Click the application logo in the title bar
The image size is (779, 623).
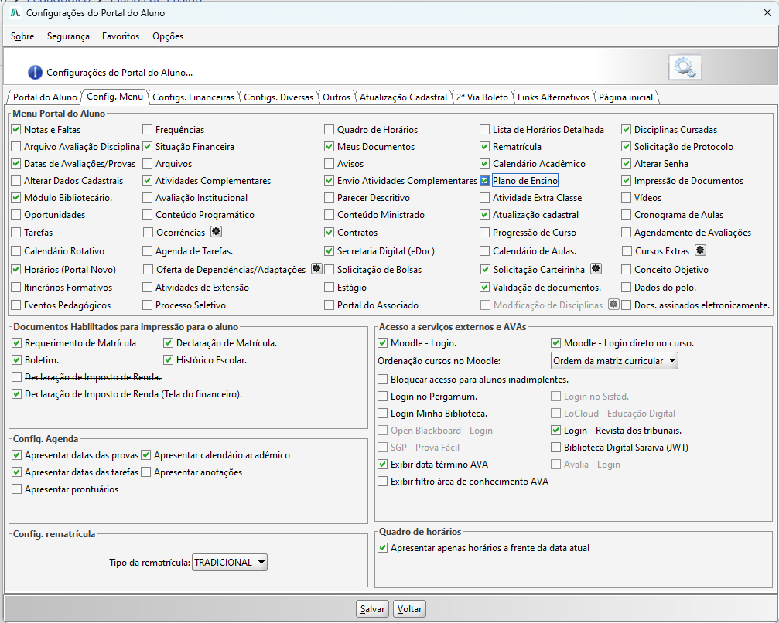15,13
